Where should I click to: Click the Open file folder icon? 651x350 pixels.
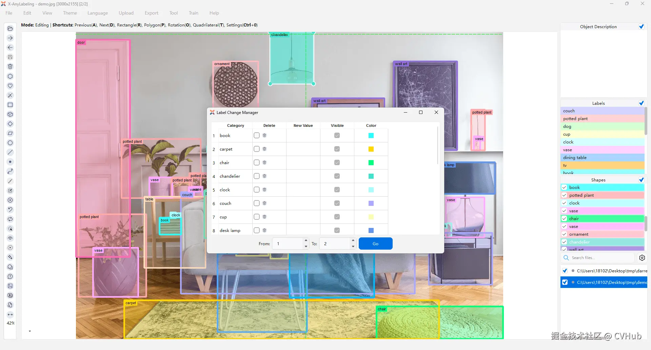coord(10,28)
